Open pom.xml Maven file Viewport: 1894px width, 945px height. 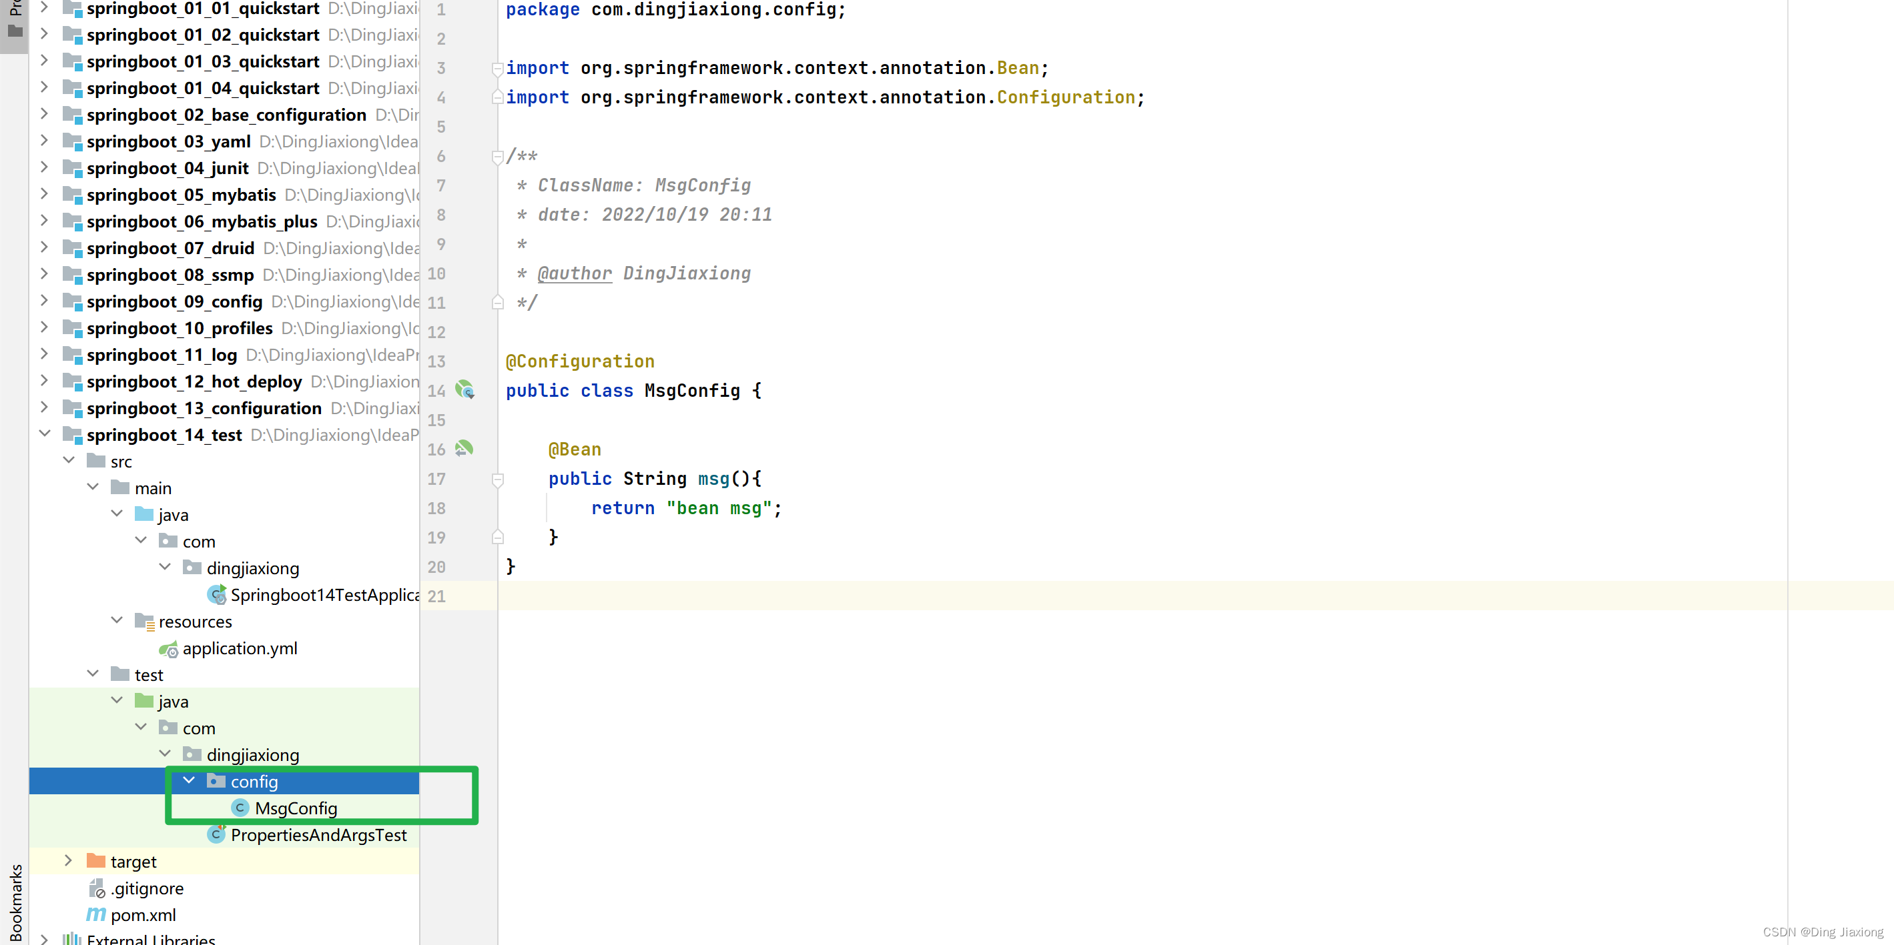[x=143, y=914]
